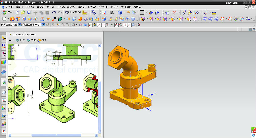Open the selection scope dropdown
Viewport: 256px width, 138px height.
43,25
